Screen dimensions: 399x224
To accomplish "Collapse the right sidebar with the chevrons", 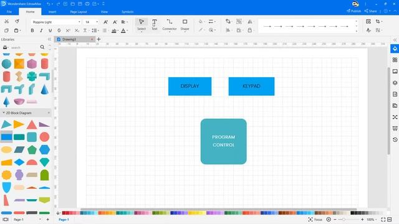I will (x=395, y=40).
